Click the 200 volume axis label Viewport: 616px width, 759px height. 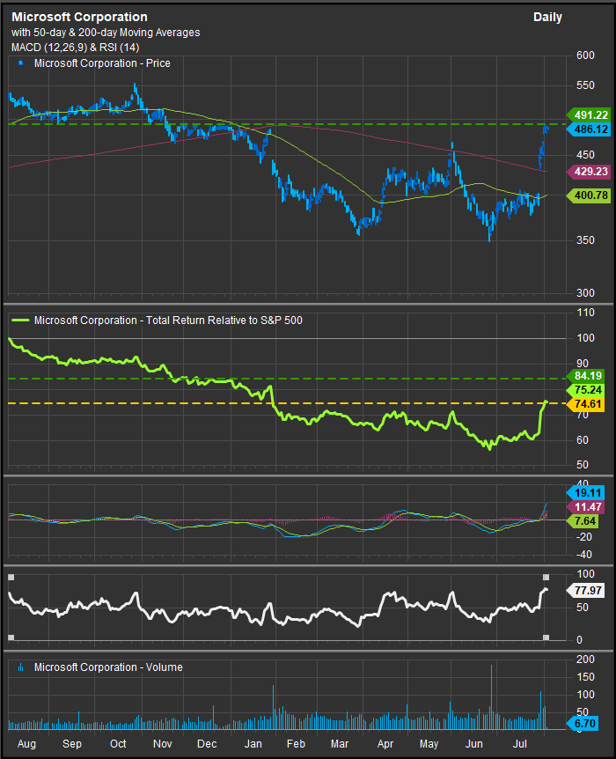click(x=585, y=660)
